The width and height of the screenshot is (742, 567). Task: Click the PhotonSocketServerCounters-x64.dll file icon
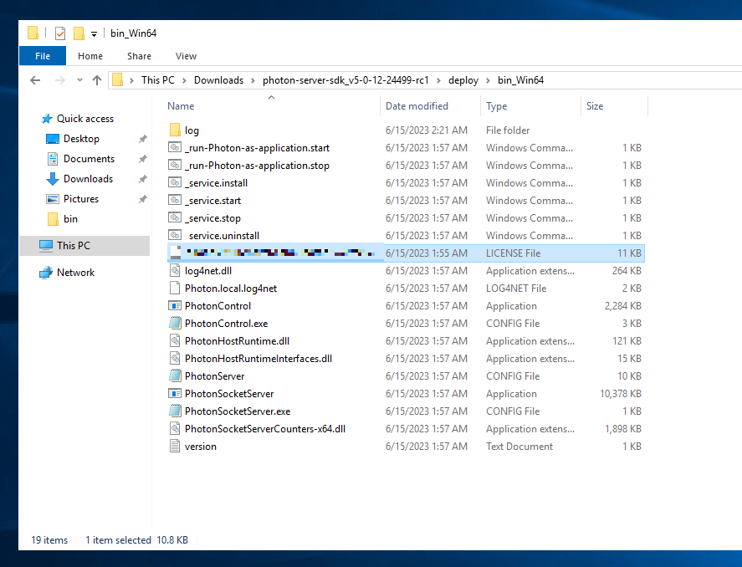pos(175,428)
